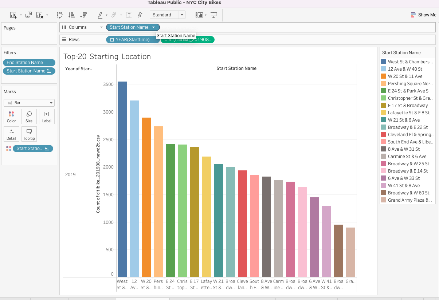
Task: Open dropdown arrow on Columns Start Station Name pill
Action: (x=154, y=27)
